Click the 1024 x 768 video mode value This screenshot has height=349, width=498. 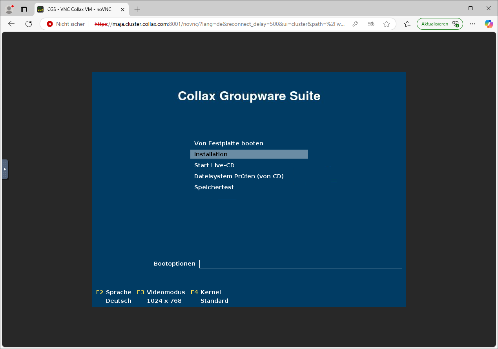[x=164, y=301]
